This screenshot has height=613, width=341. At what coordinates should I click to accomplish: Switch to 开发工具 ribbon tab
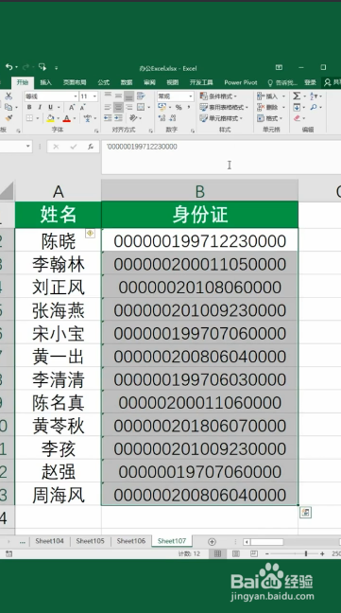tap(201, 82)
